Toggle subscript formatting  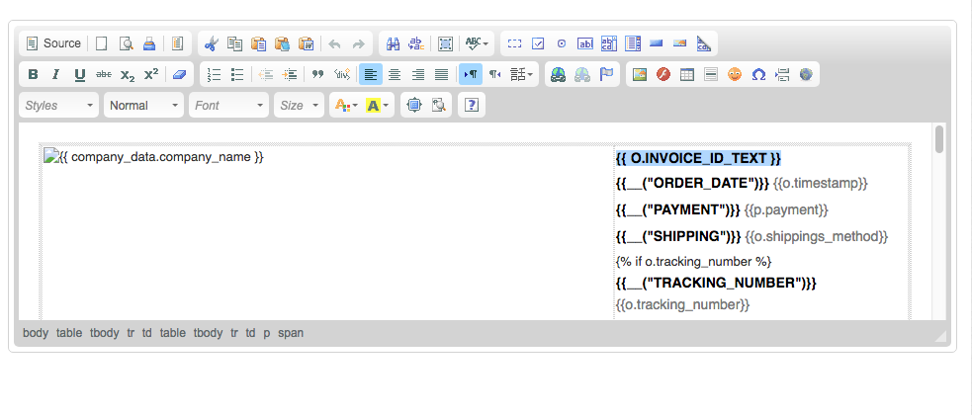[x=128, y=74]
